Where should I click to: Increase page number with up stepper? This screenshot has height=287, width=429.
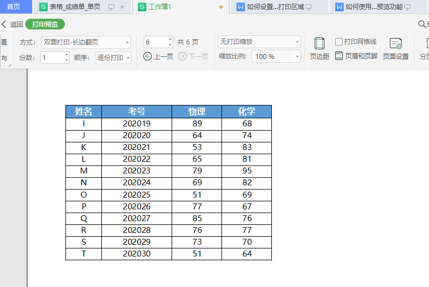pos(170,39)
